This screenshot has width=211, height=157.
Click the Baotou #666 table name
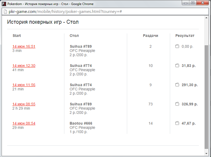81,123
